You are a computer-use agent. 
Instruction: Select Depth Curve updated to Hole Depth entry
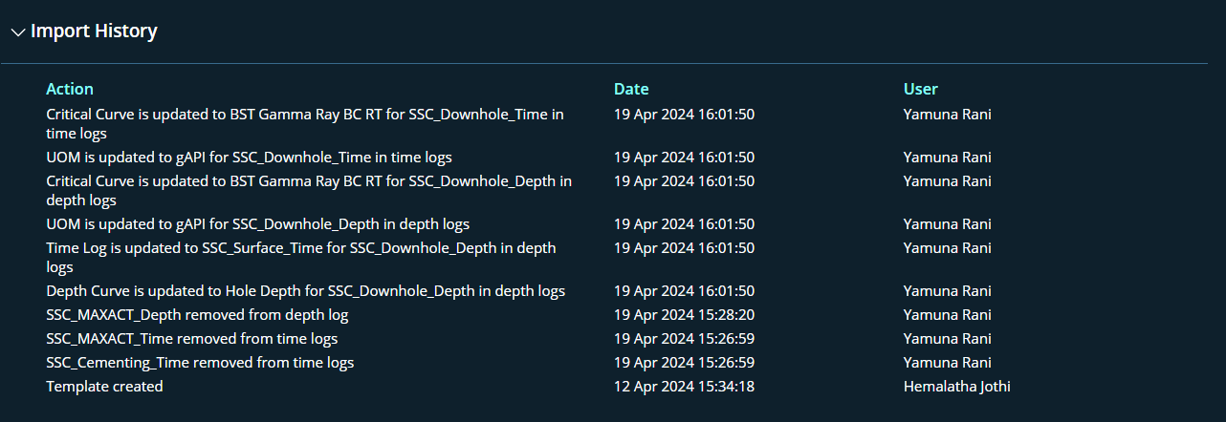pyautogui.click(x=305, y=291)
